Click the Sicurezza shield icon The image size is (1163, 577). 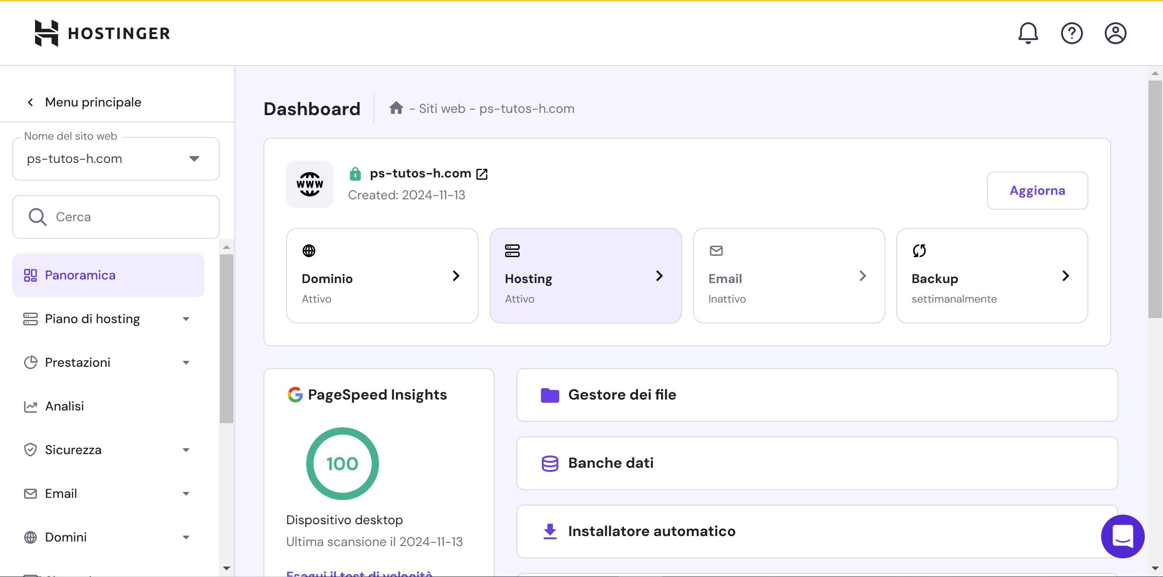pos(30,450)
